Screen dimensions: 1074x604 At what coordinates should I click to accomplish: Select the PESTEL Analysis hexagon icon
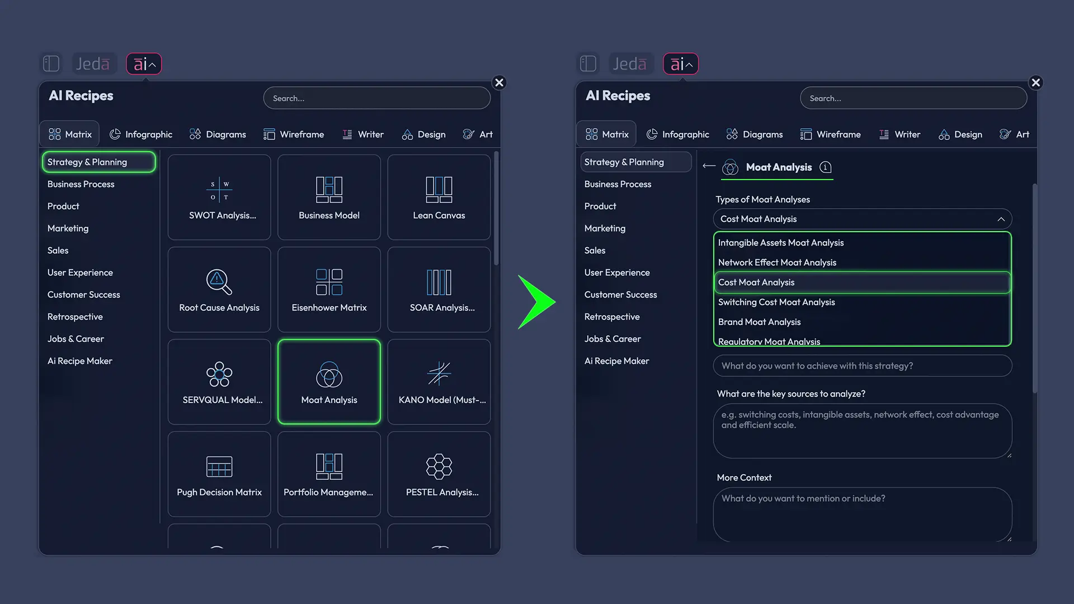pyautogui.click(x=439, y=467)
